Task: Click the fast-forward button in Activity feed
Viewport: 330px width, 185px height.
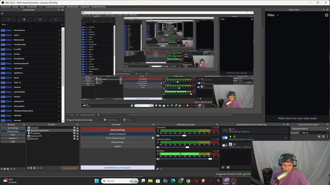Action: tap(40, 19)
